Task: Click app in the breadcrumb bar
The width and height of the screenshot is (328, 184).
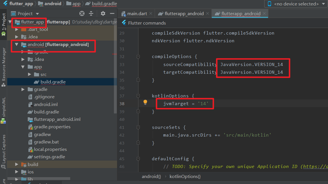Action: coord(76,4)
